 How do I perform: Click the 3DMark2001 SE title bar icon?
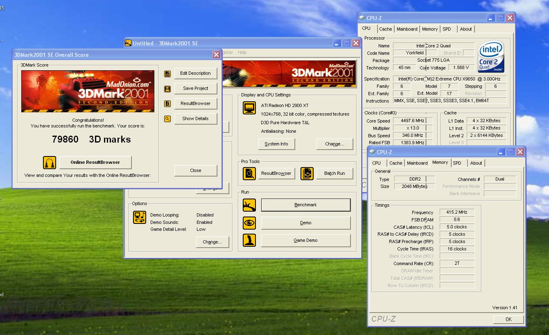coord(128,43)
